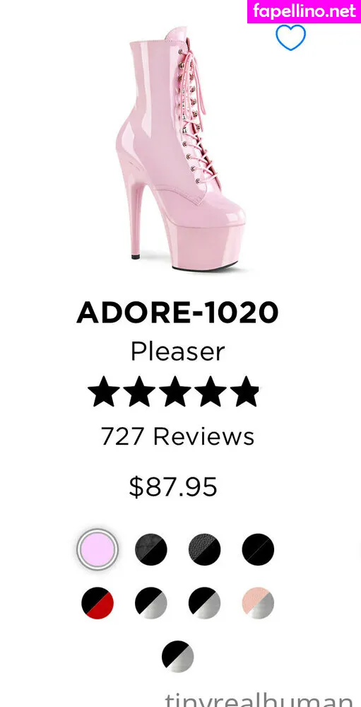This screenshot has width=361, height=707.
Task: Click the $87.95 price text
Action: coord(173,487)
